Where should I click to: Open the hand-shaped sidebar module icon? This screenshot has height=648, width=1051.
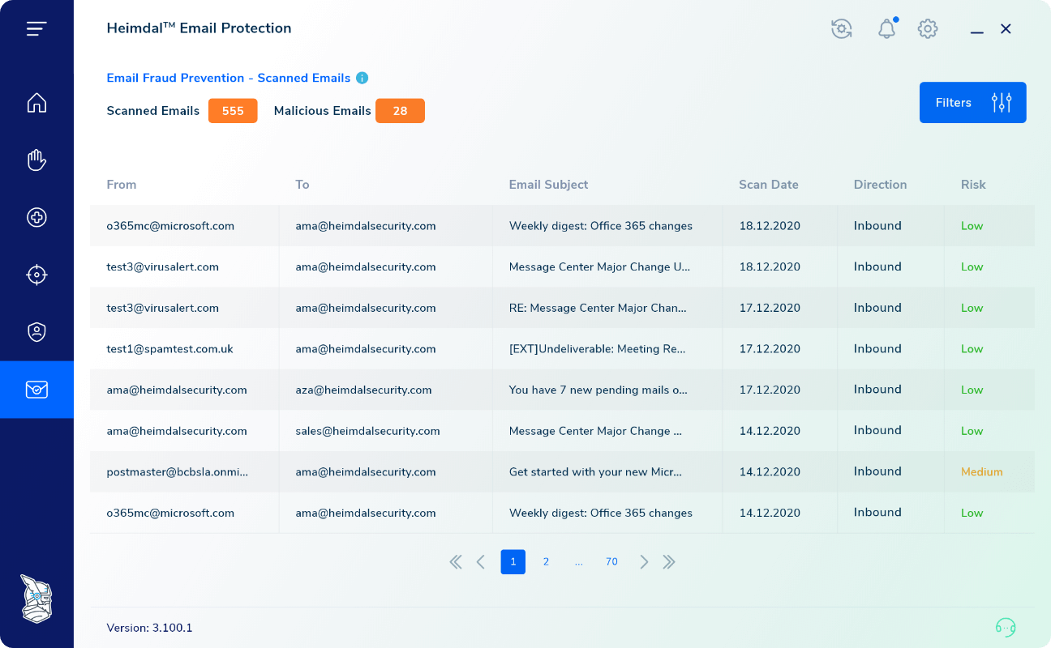coord(36,160)
